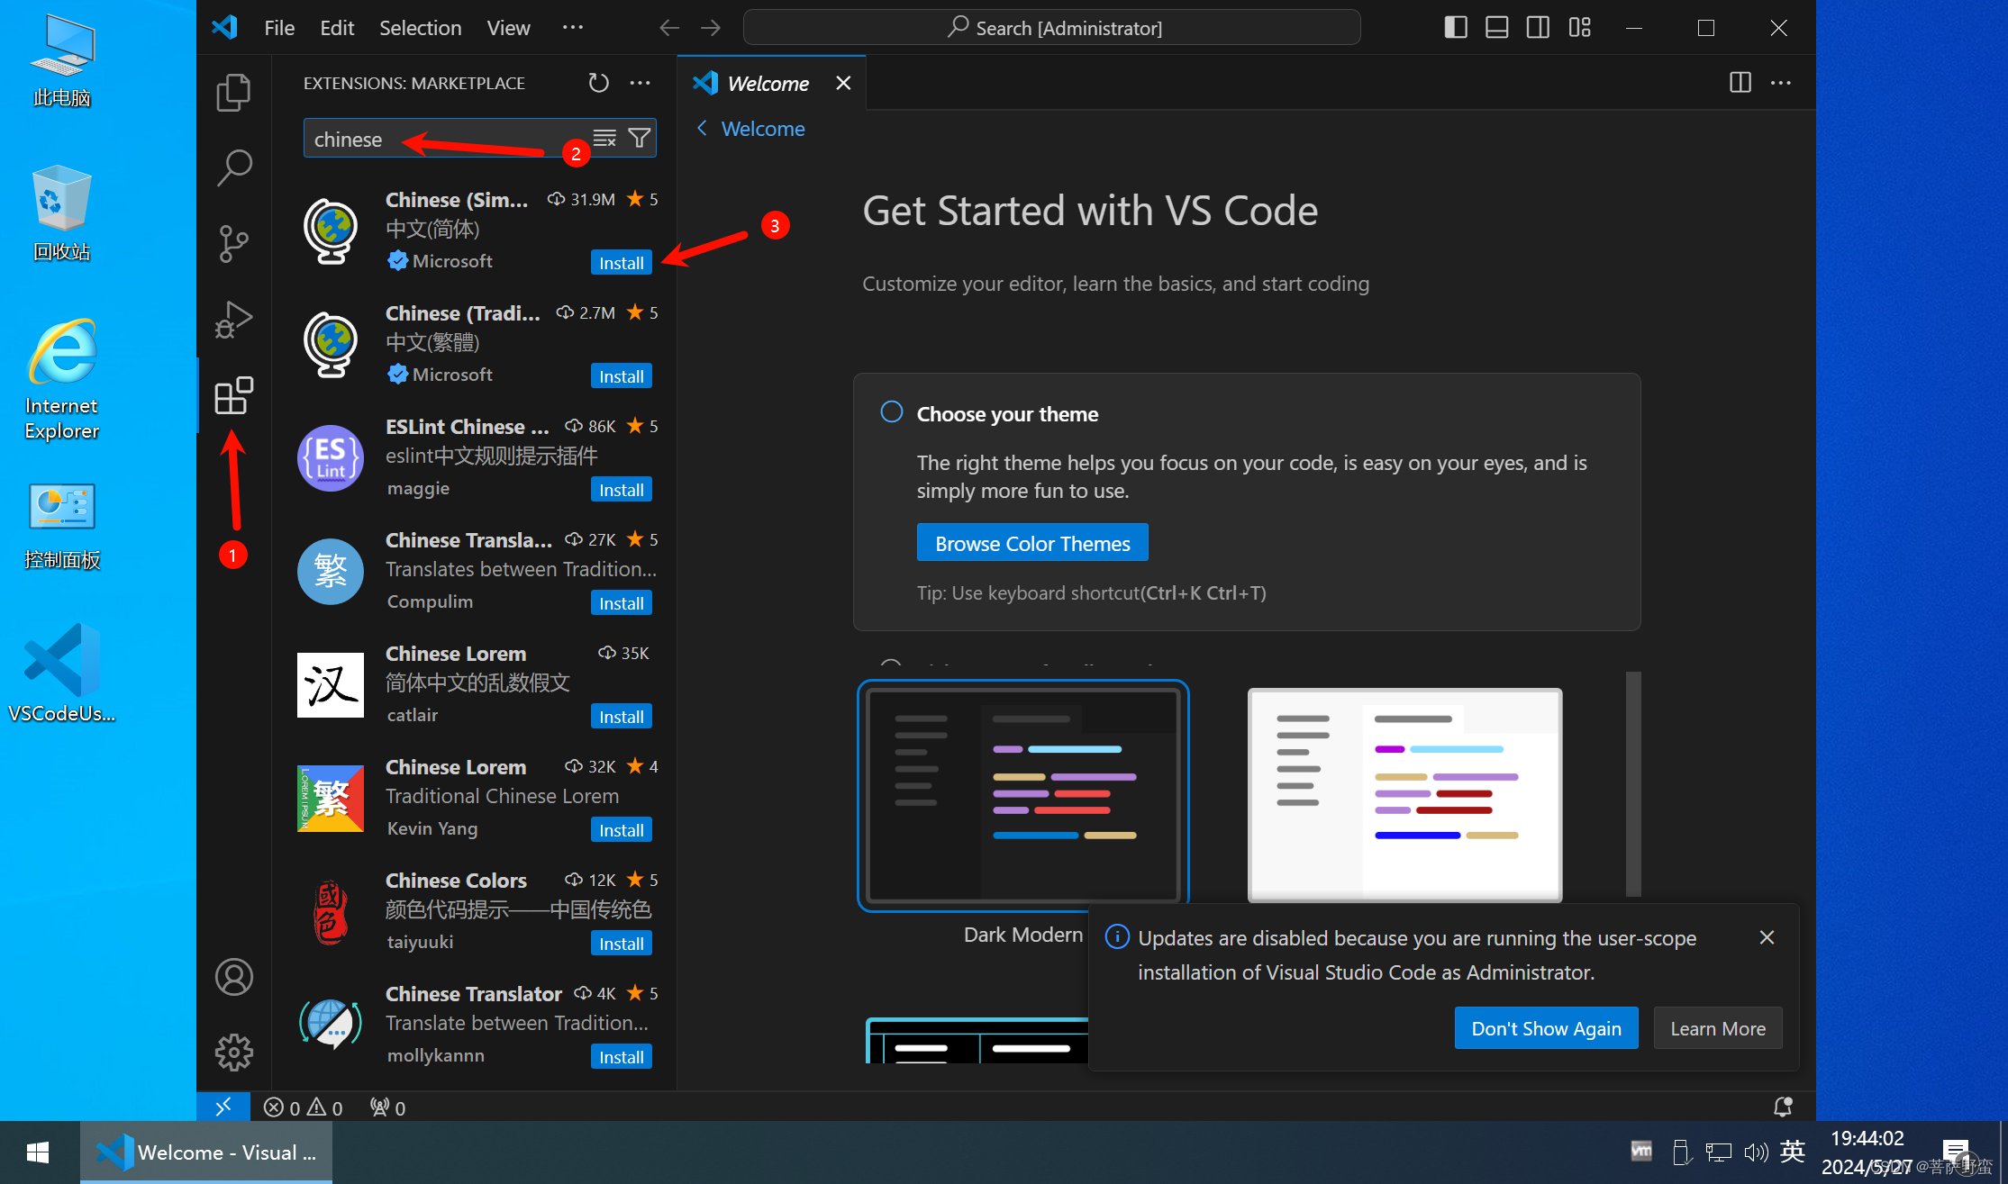Select the 'Choose your theme' radio circle

tap(891, 412)
